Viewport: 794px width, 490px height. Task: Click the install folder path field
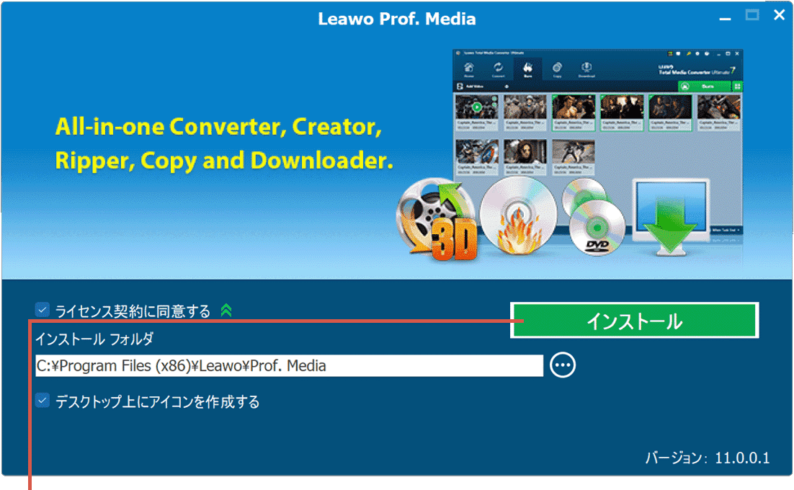[288, 365]
